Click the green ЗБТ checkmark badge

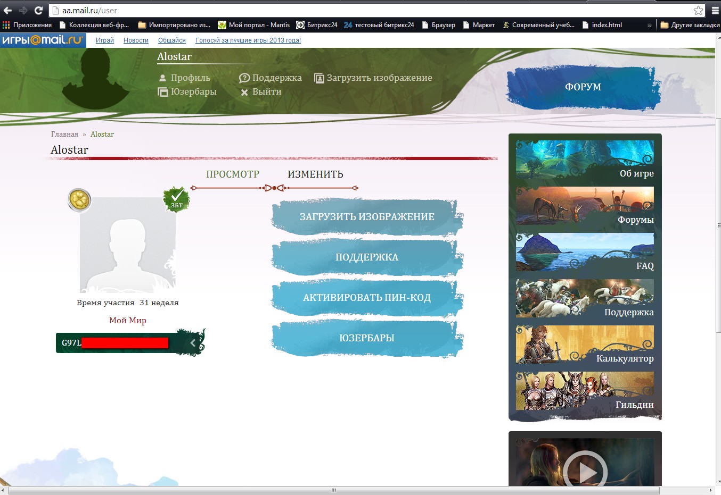click(176, 199)
